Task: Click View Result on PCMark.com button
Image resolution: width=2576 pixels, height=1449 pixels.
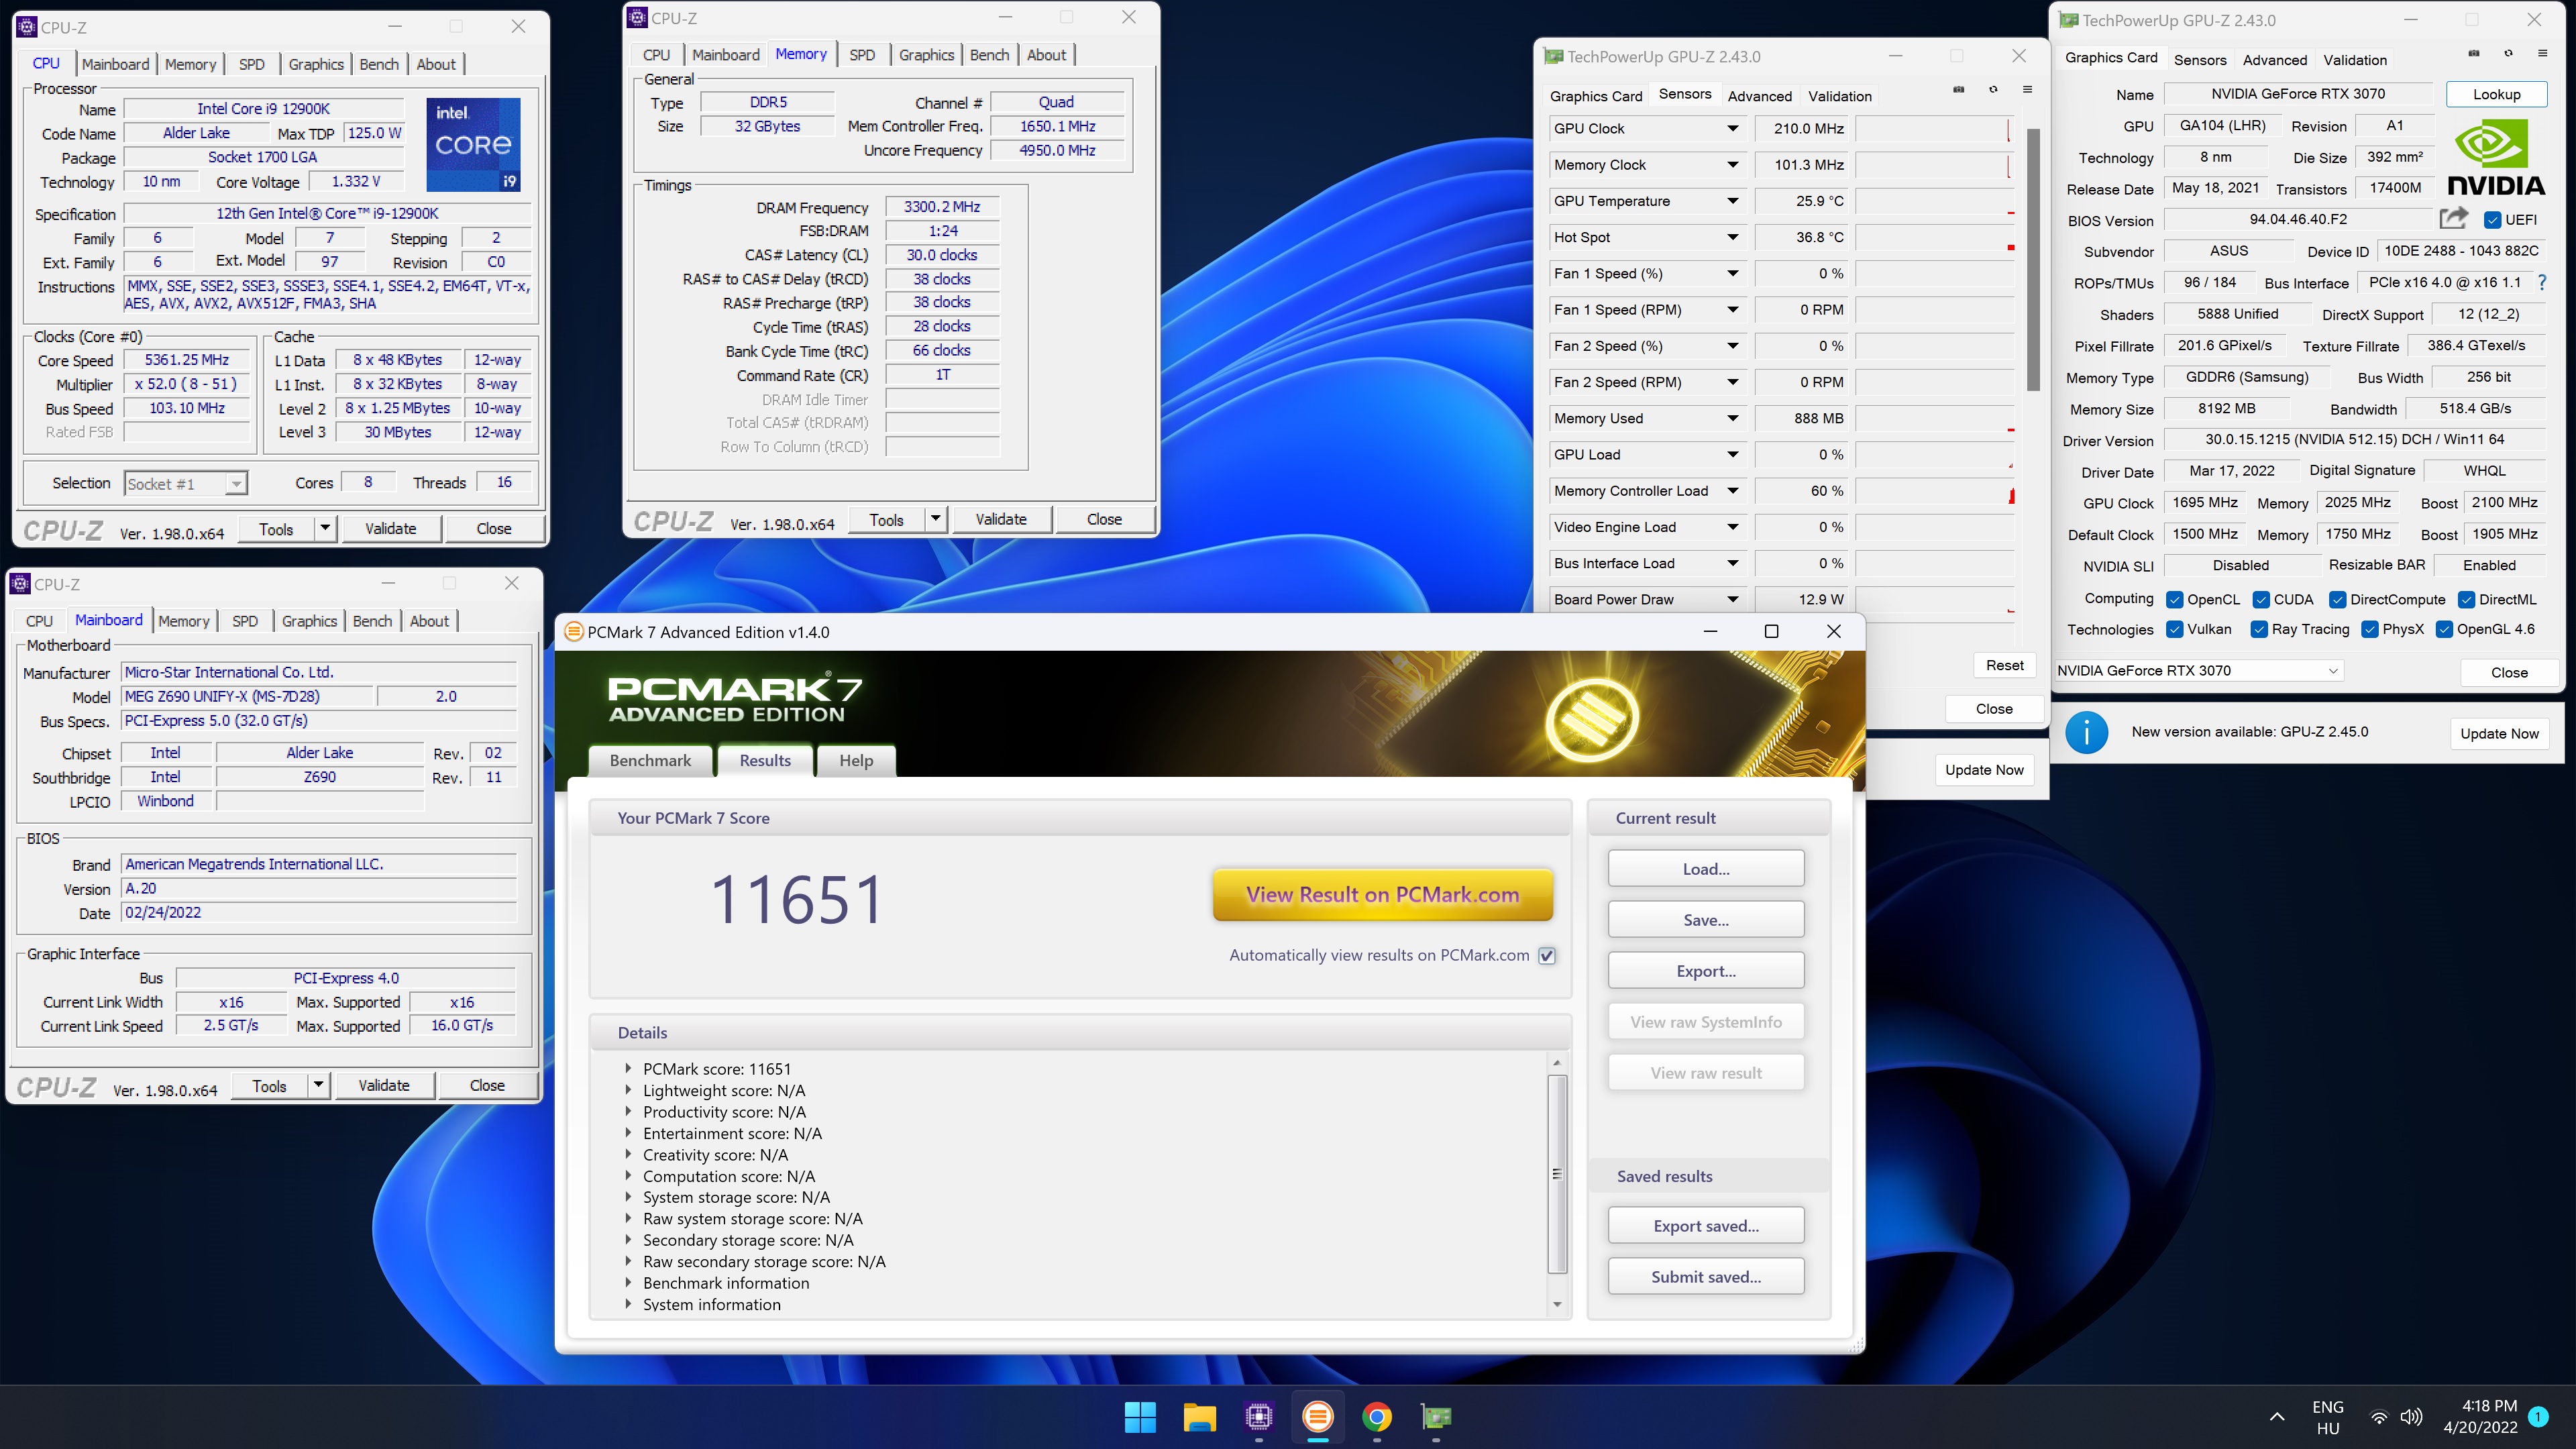Action: click(1382, 895)
